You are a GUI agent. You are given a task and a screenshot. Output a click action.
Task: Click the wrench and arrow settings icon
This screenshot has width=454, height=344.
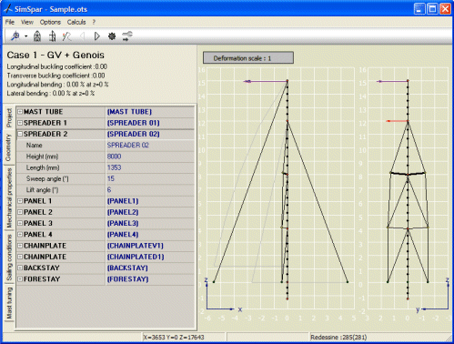click(x=127, y=36)
